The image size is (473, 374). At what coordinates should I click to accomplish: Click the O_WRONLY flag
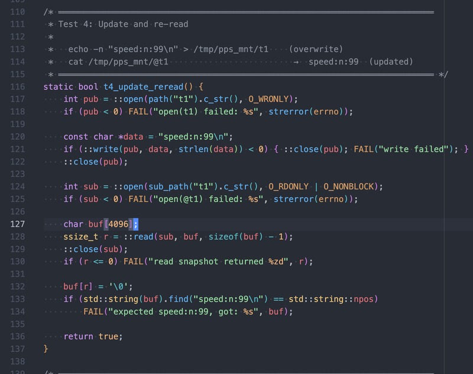tap(268, 99)
